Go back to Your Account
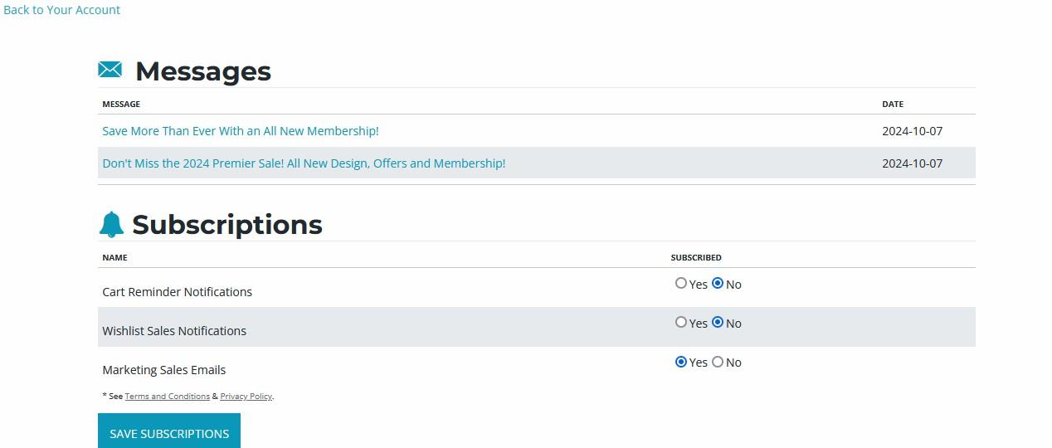The image size is (1052, 448). [62, 10]
